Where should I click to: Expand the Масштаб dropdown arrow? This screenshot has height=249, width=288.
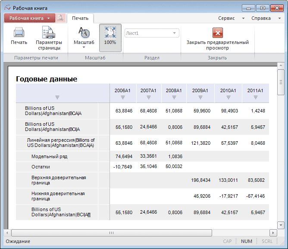pyautogui.click(x=84, y=47)
